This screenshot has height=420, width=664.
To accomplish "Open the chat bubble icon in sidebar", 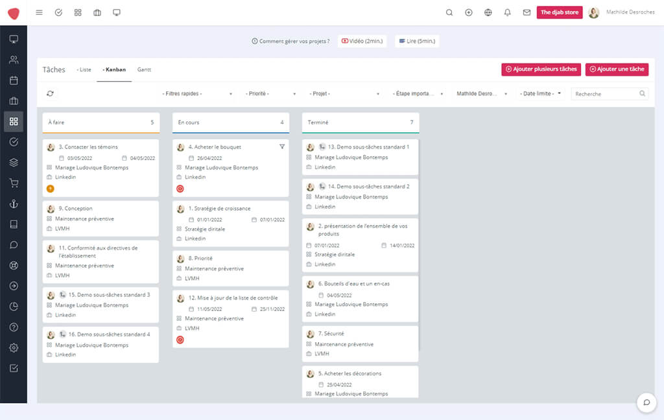I will tap(14, 245).
